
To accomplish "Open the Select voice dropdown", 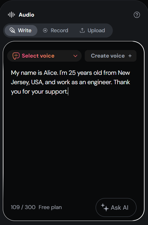I will pyautogui.click(x=45, y=56).
